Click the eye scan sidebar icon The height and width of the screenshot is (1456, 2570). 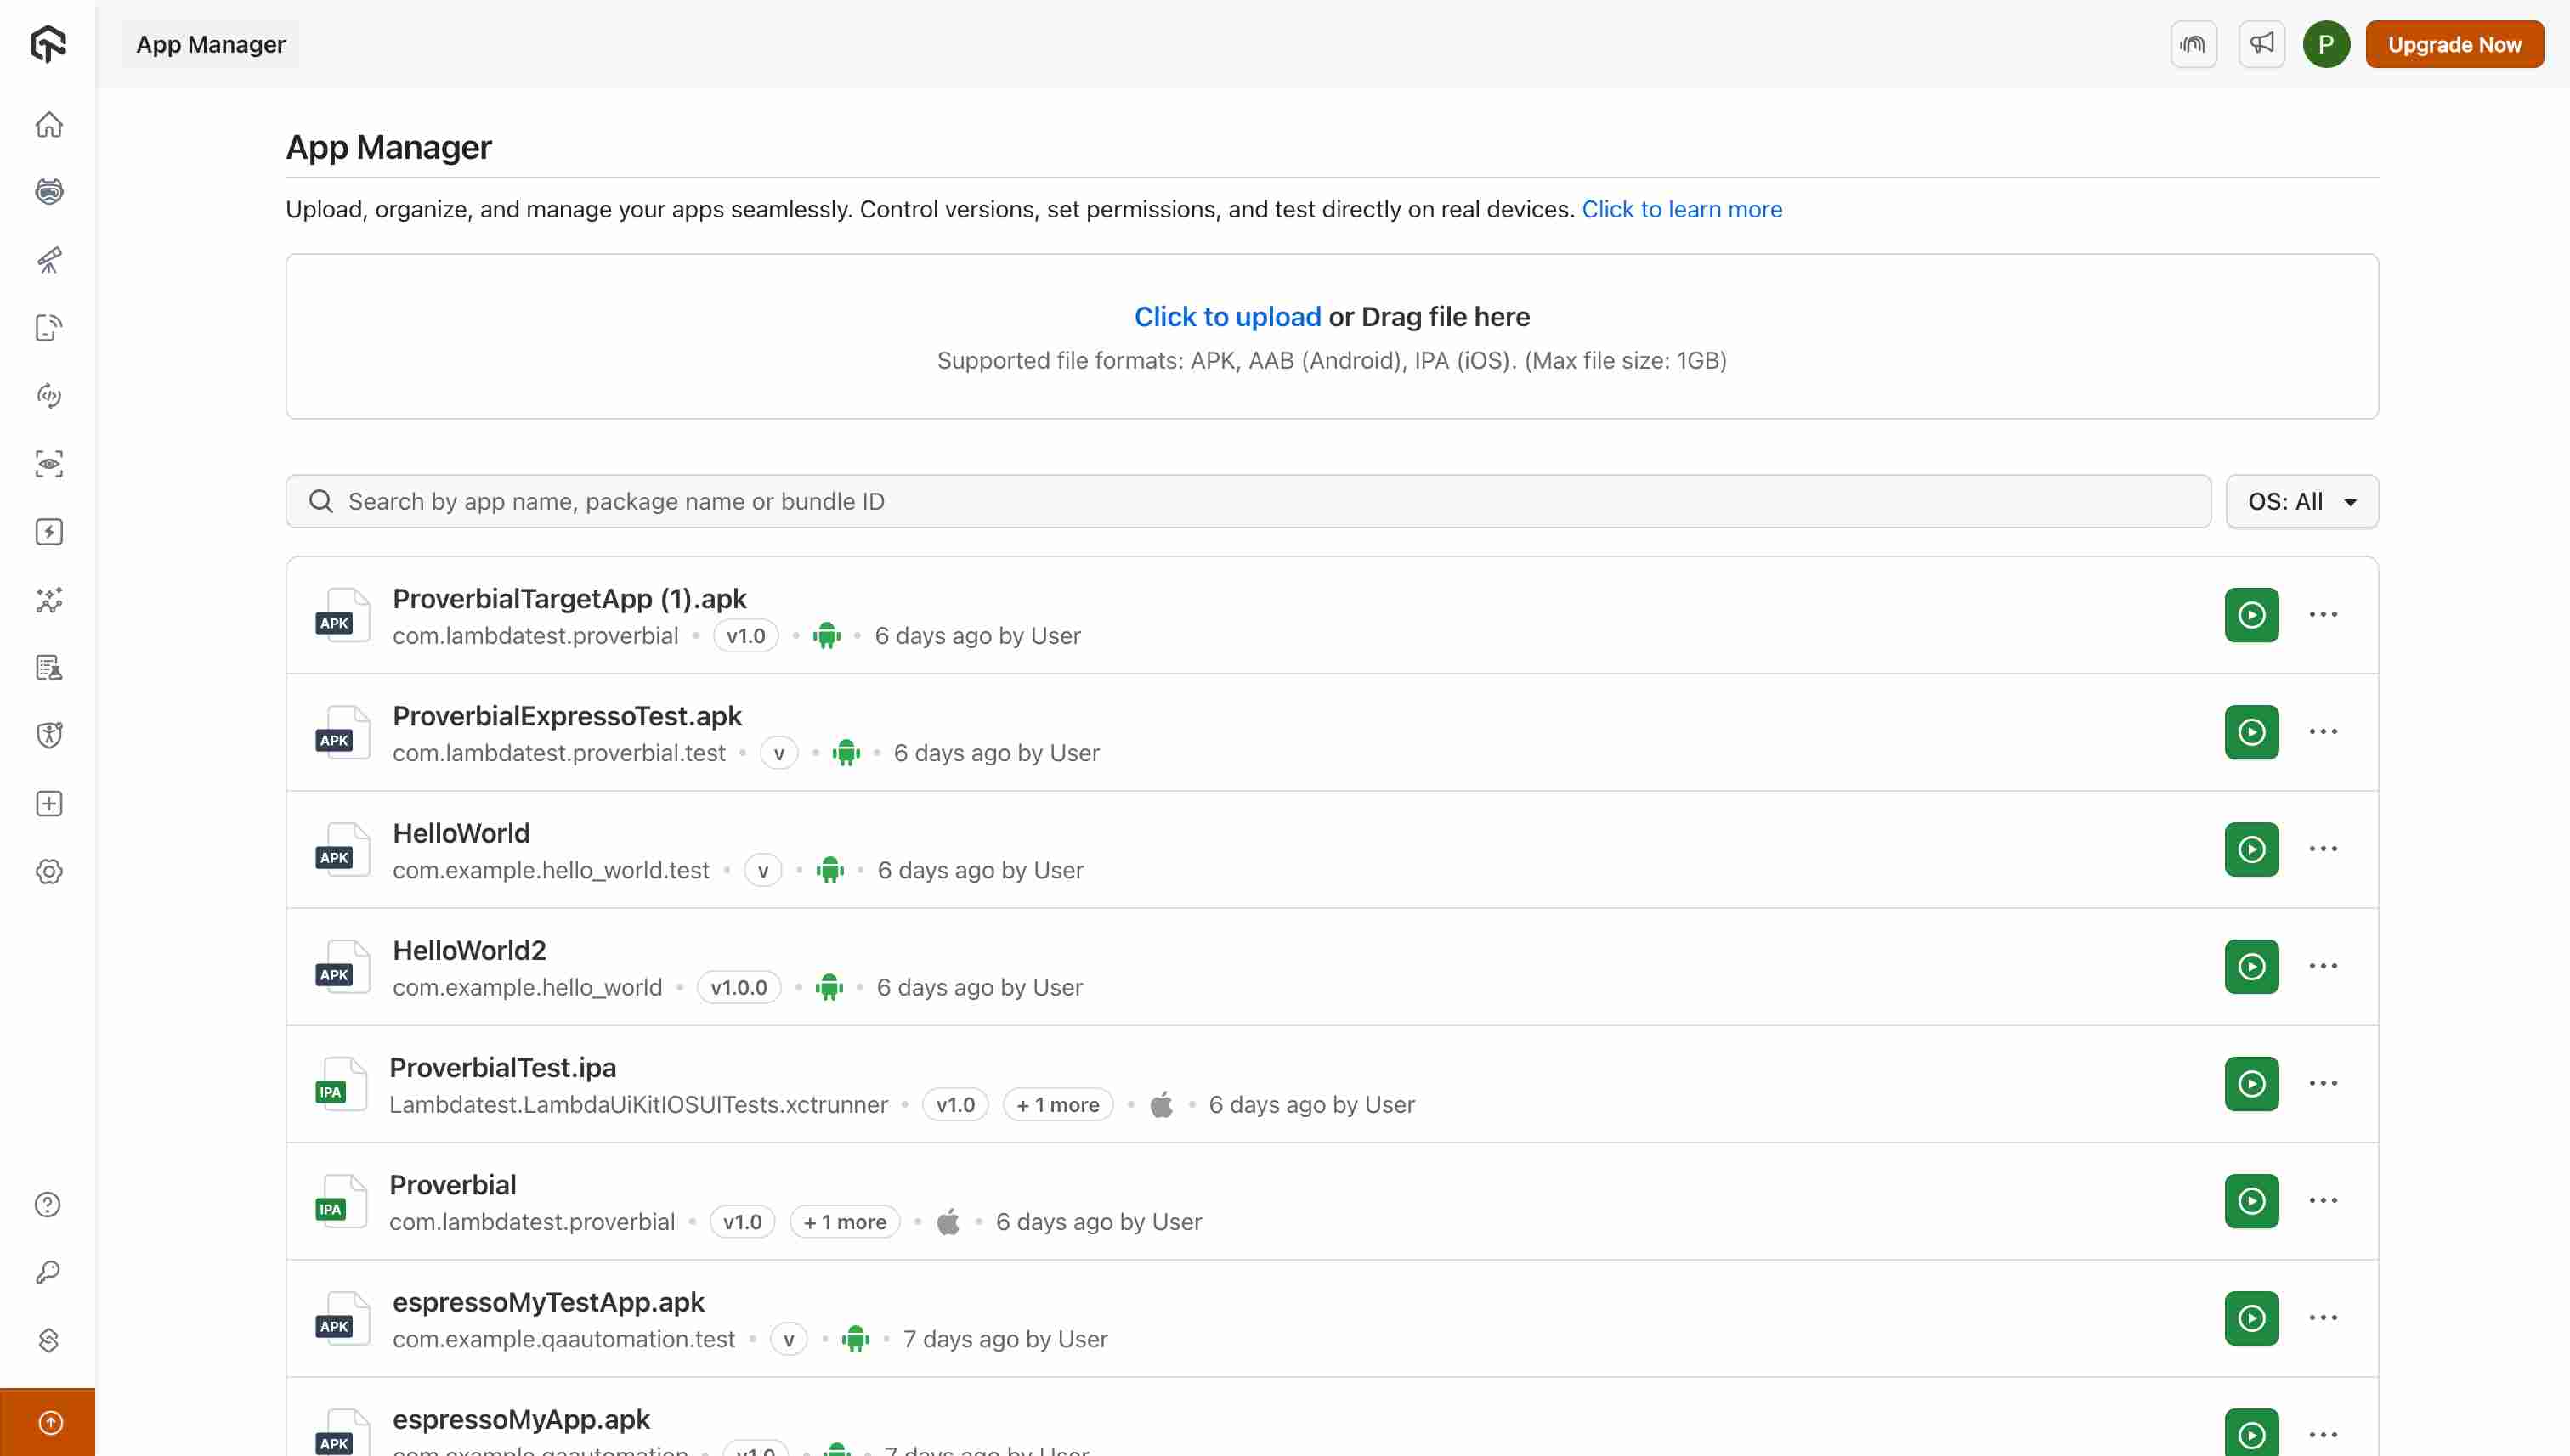48,464
